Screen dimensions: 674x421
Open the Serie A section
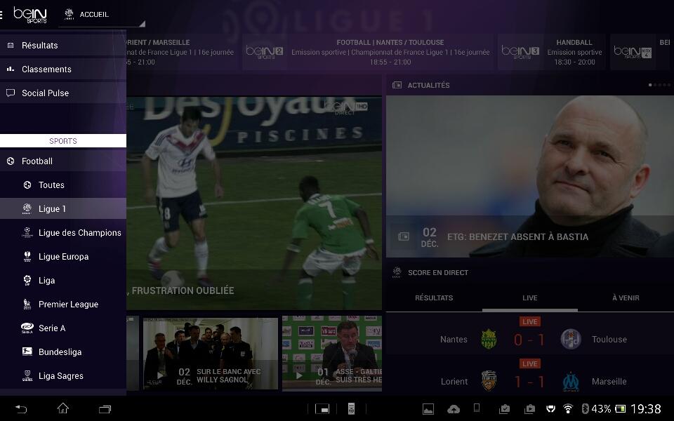pos(53,328)
